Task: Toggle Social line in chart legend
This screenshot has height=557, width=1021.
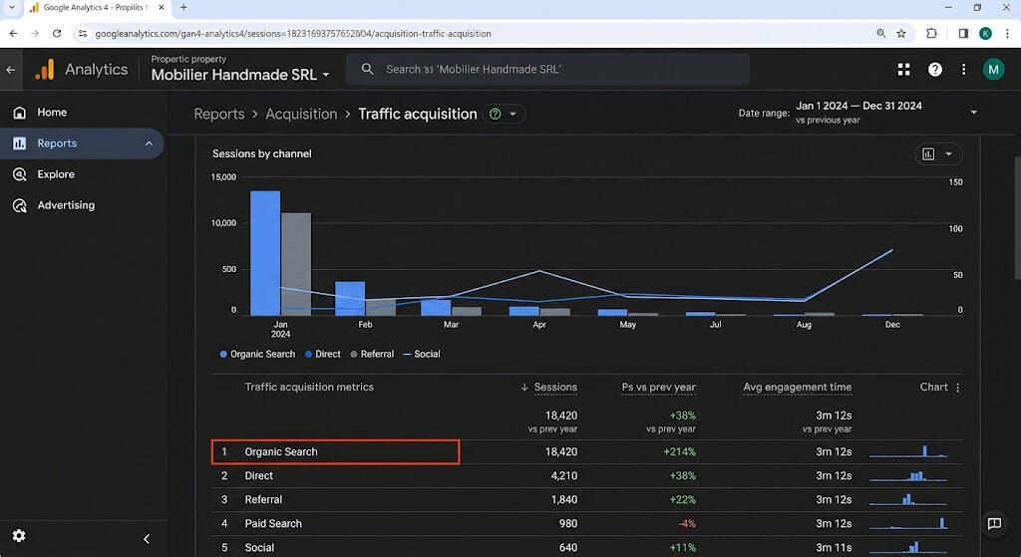Action: click(422, 354)
